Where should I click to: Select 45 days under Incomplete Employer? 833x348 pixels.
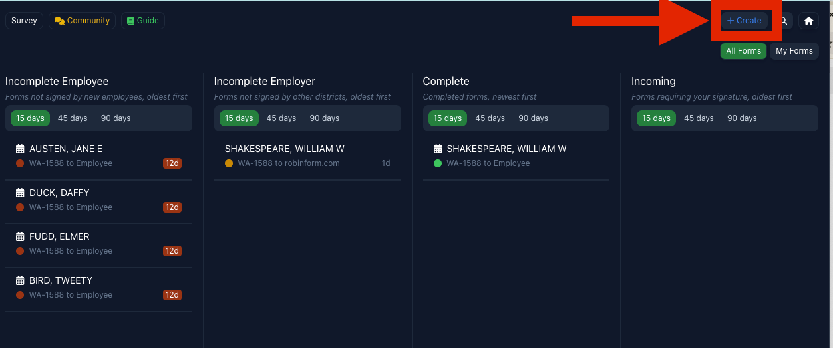tap(281, 118)
